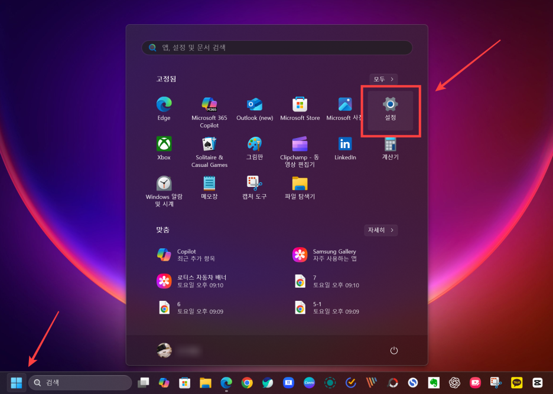This screenshot has width=553, height=394.
Task: Launch 캡처 도구 (Snipping Tool) pinned app
Action: coord(255,188)
